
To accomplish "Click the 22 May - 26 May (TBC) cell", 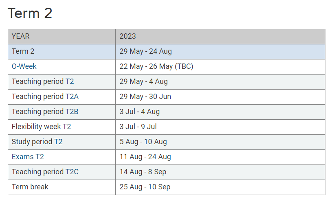I will 220,67.
